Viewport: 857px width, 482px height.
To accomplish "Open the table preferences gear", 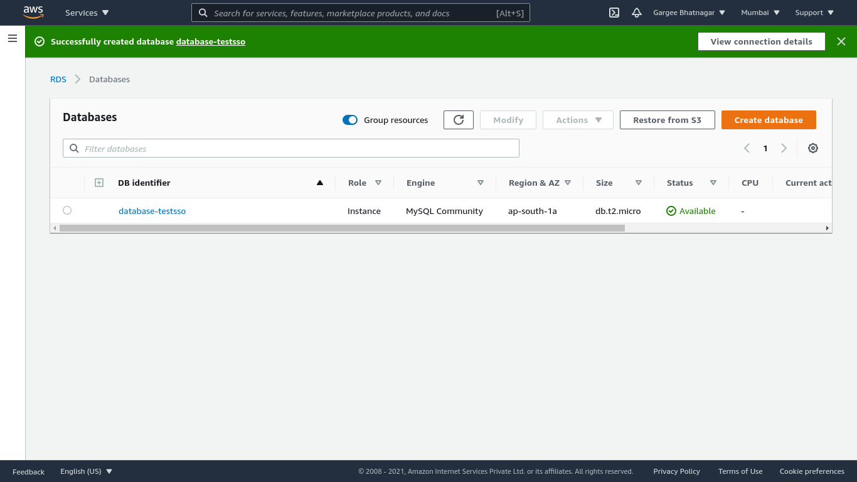I will point(813,148).
